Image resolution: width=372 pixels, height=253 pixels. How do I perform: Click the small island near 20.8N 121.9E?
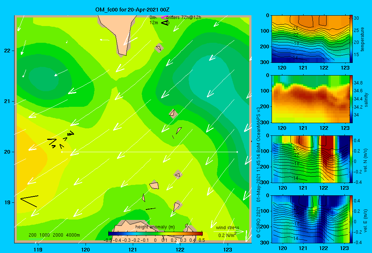click(x=173, y=113)
